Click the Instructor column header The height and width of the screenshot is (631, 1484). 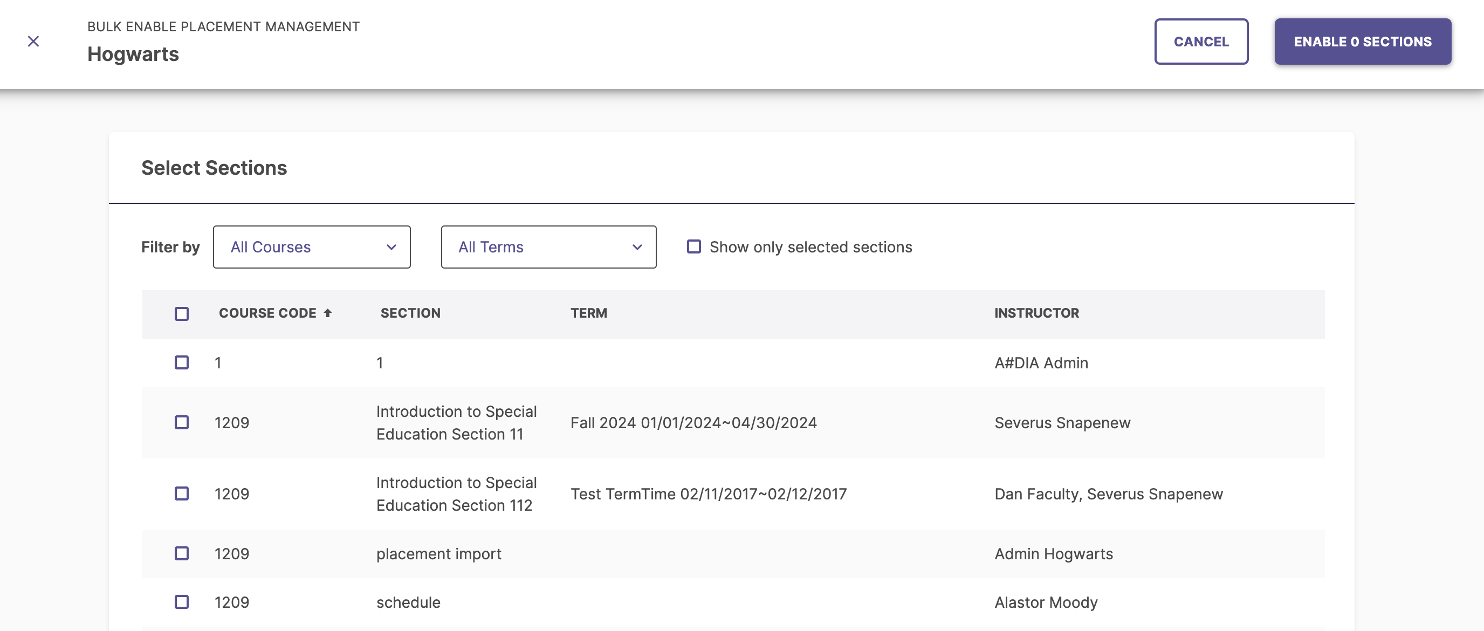click(x=1036, y=313)
